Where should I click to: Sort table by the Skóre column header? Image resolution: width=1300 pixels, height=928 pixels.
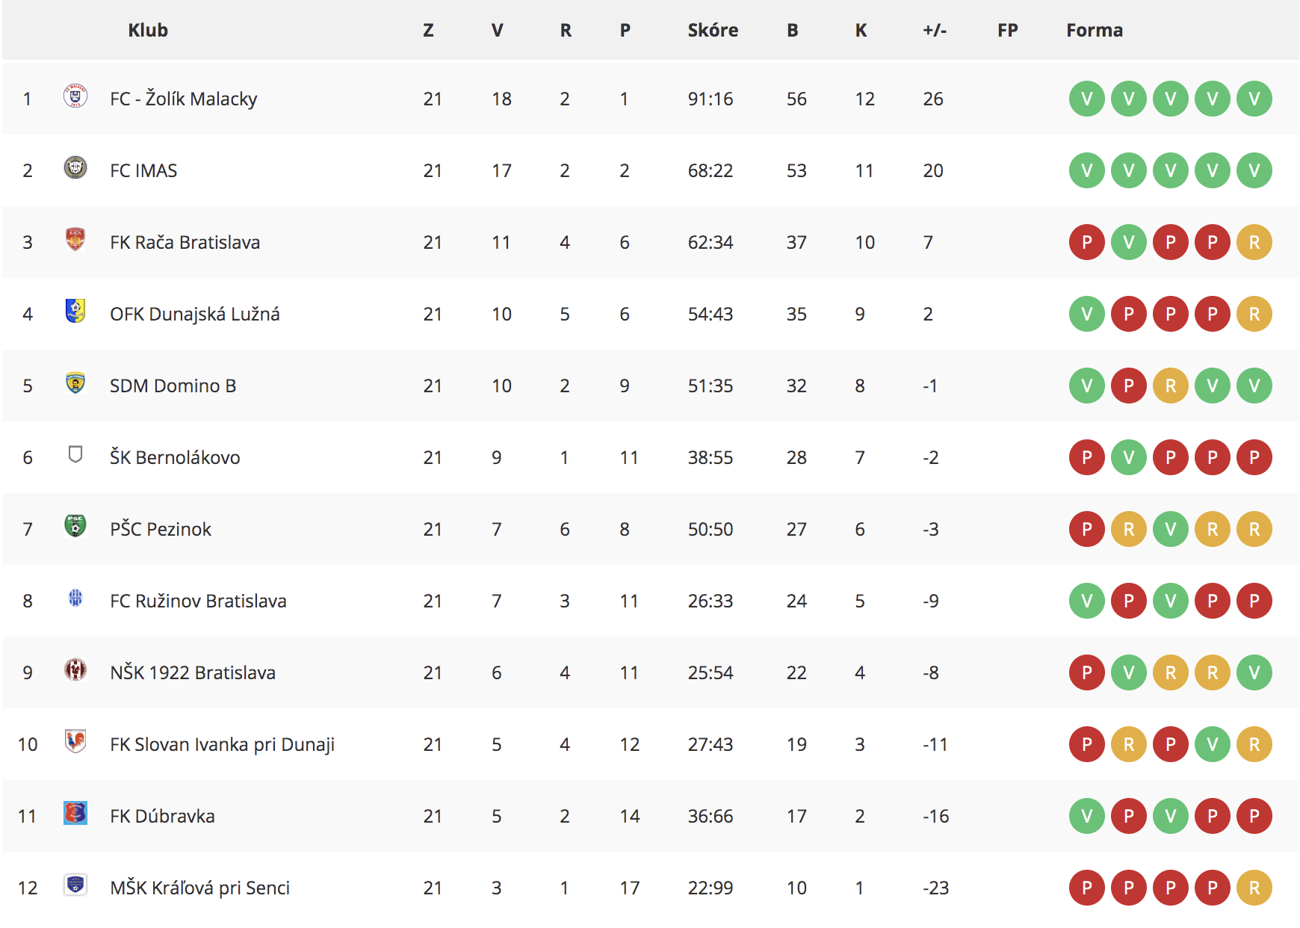713,30
